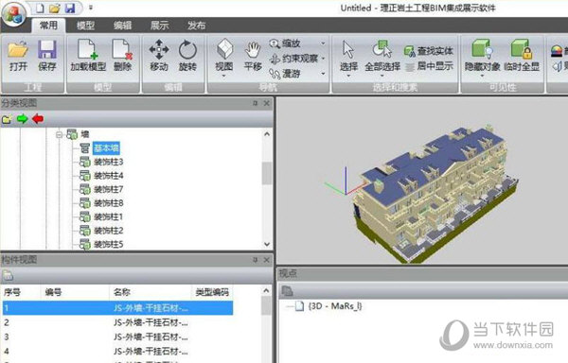
Task: Click the quick-access new file icon
Action: [x=40, y=8]
